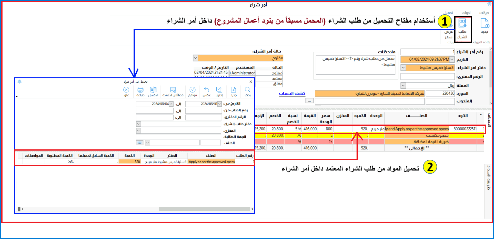
Task: Click the خصم مكتسب row in order grid
Action: click(x=369, y=135)
